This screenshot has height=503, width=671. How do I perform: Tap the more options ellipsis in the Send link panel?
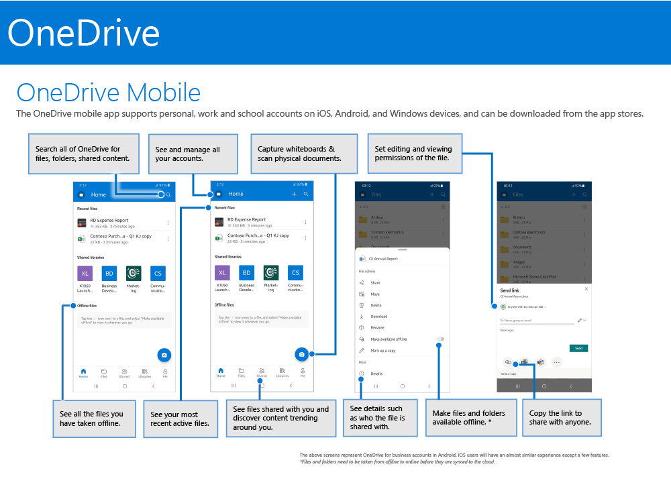pos(556,362)
